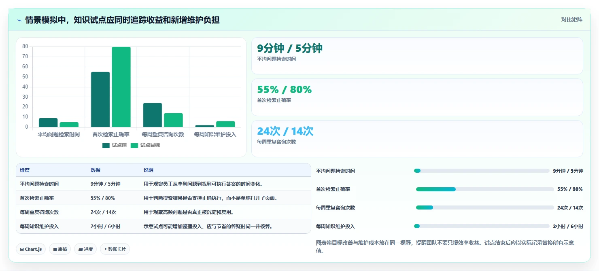Select the Chart.js tag chip

[31, 249]
